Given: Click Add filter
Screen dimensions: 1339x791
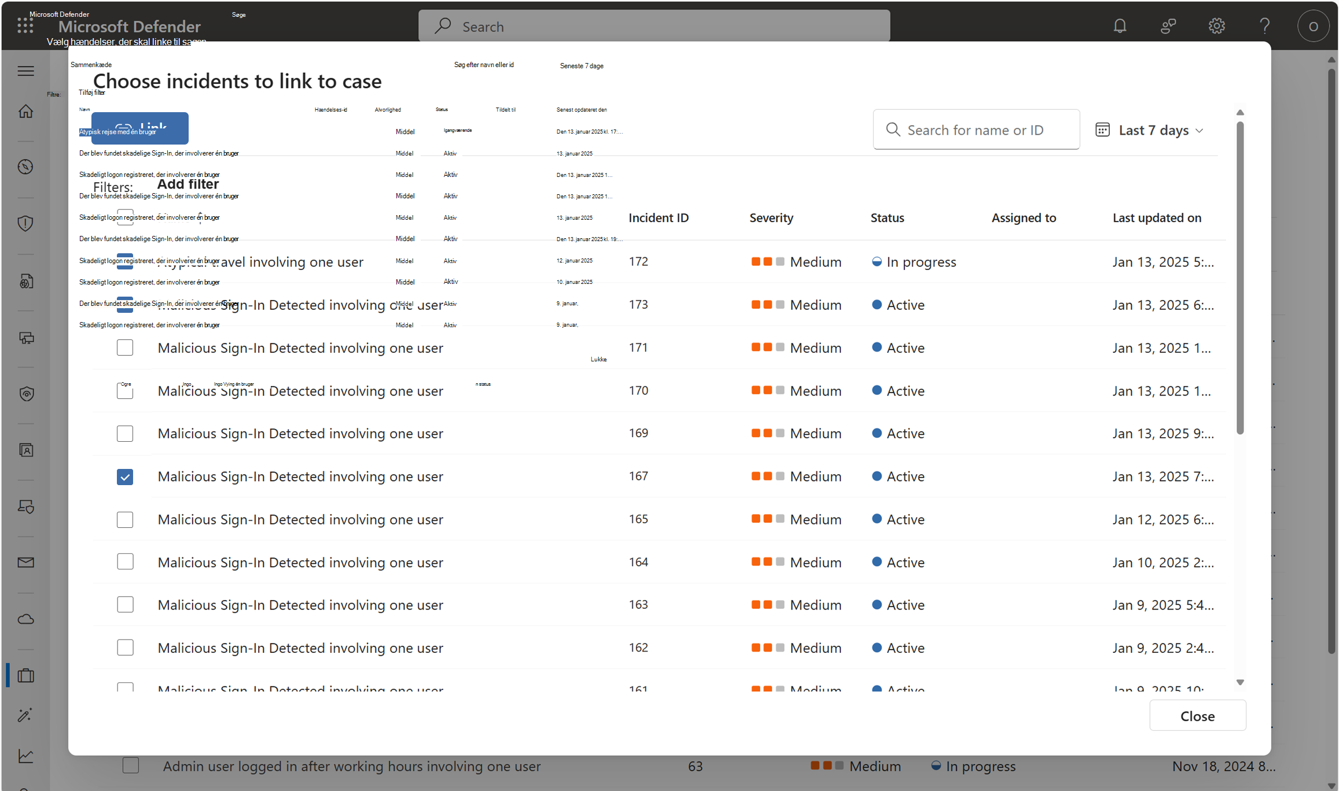Looking at the screenshot, I should pos(188,184).
